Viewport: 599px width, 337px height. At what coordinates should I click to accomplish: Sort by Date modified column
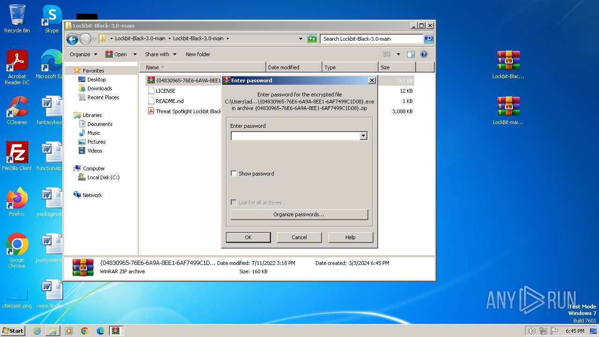[294, 67]
